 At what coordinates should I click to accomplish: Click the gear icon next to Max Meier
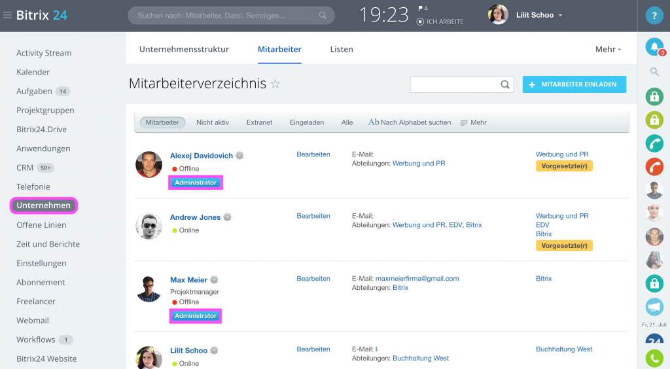click(214, 280)
